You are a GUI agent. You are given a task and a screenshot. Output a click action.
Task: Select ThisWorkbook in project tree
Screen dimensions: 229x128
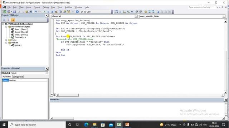pos(20,37)
